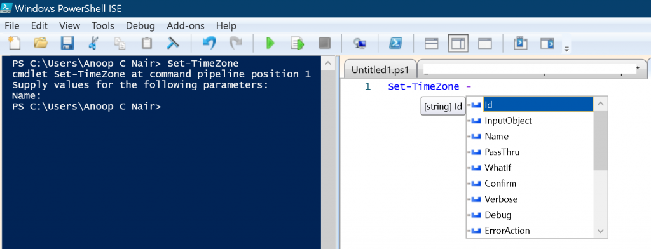Image resolution: width=651 pixels, height=249 pixels.
Task: Cut selection with the scissors icon
Action: tap(93, 43)
